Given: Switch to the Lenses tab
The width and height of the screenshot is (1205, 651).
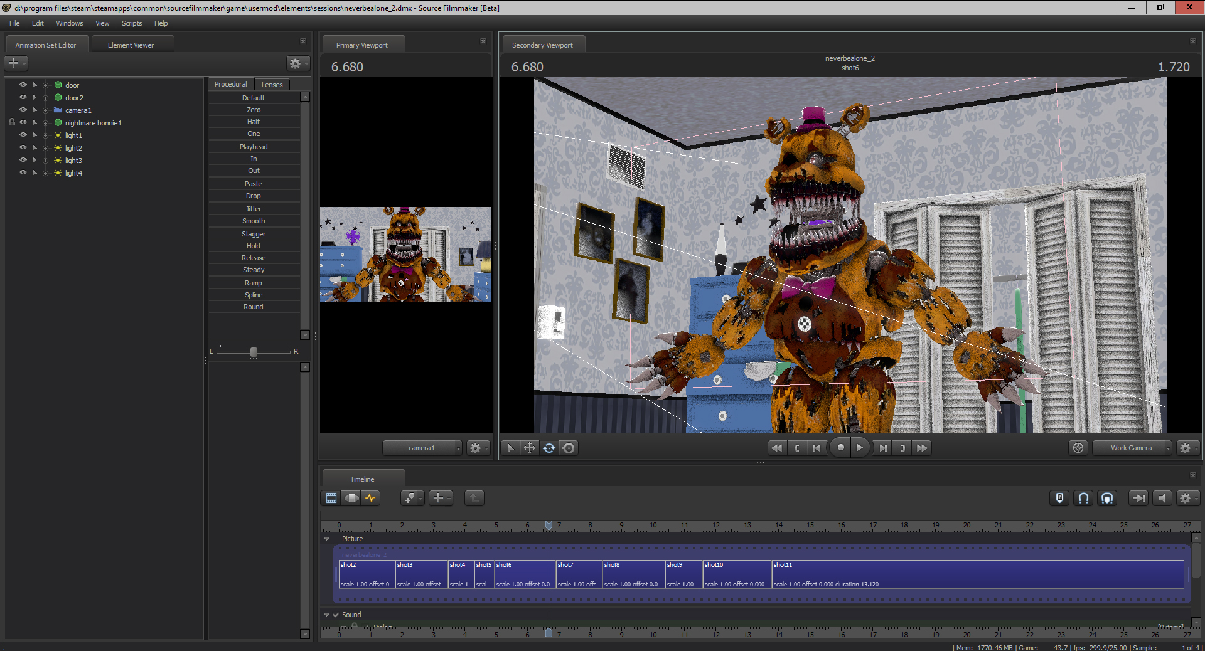Looking at the screenshot, I should (x=272, y=84).
